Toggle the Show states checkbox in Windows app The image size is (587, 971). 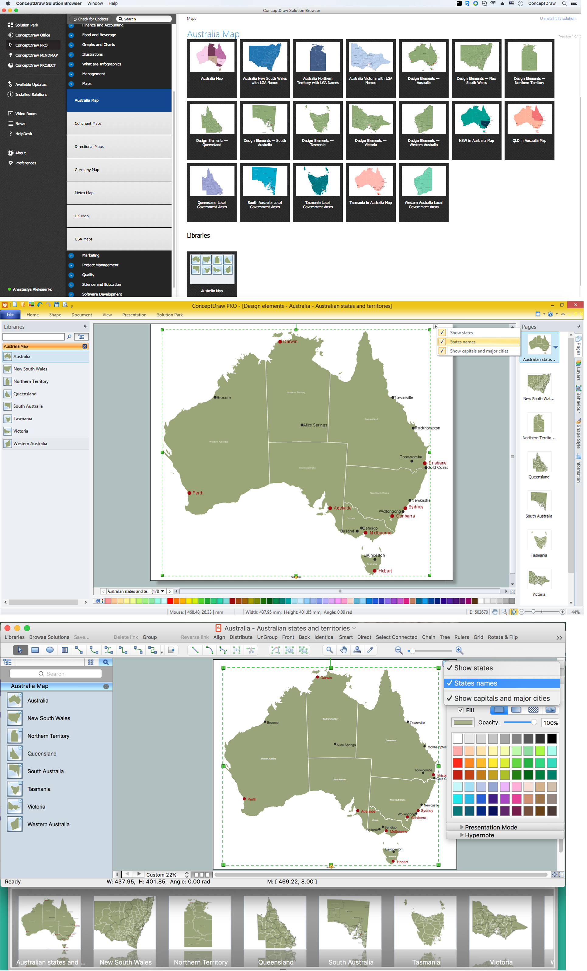click(x=442, y=333)
